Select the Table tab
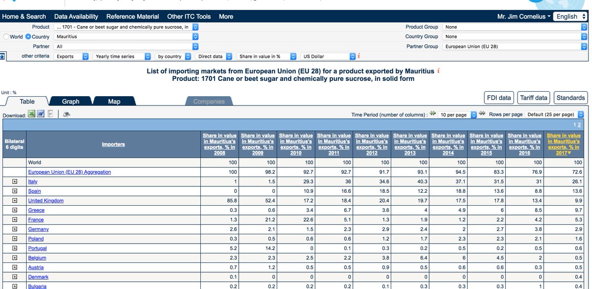Viewport: 592px width, 289px height. (27, 101)
